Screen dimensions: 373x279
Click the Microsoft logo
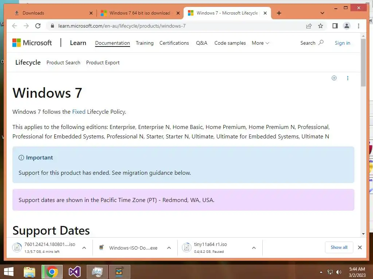point(32,43)
